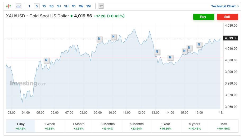Open the 1 Week range tab
Screen dimensions: 244x139
[x=49, y=126]
